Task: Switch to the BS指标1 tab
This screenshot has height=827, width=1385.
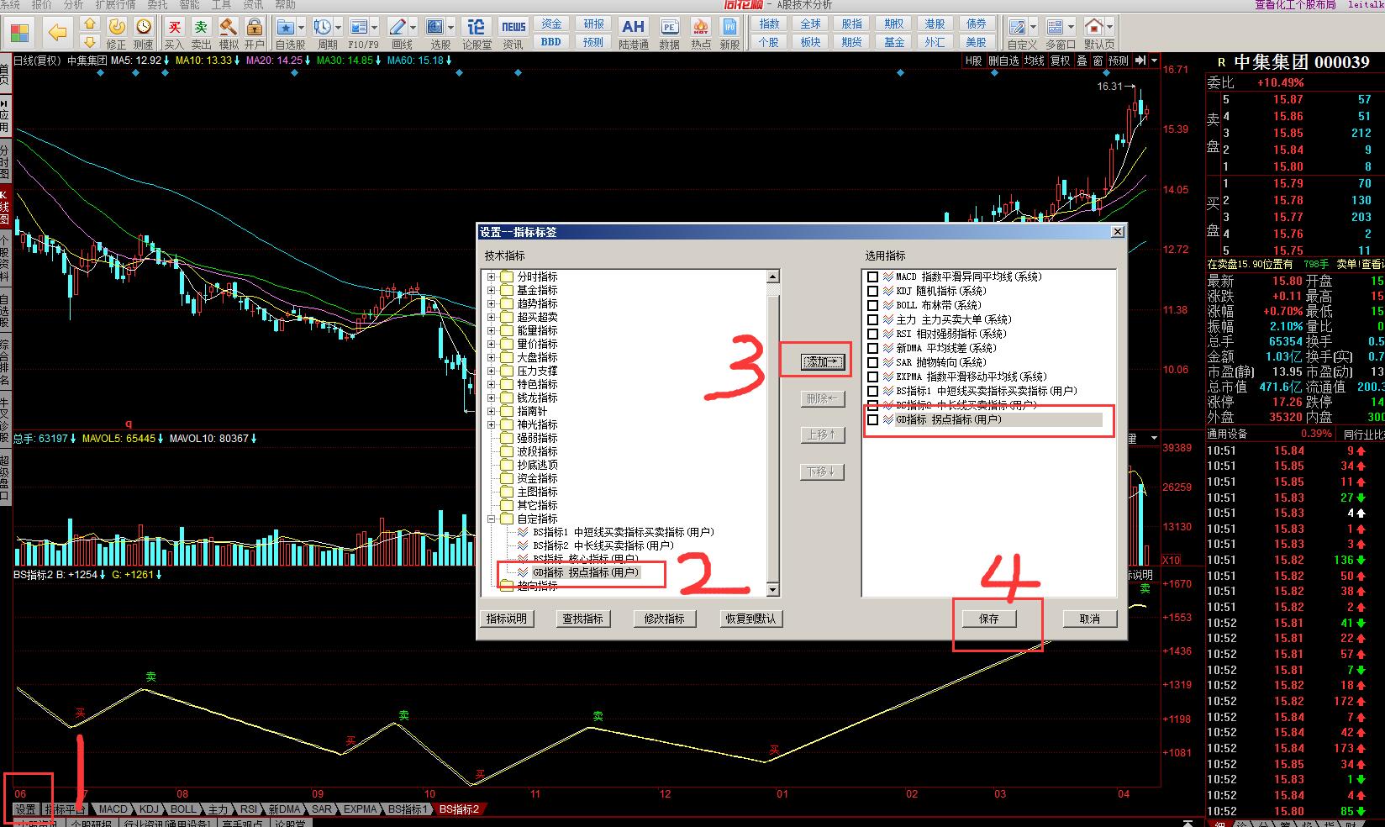Action: click(408, 809)
